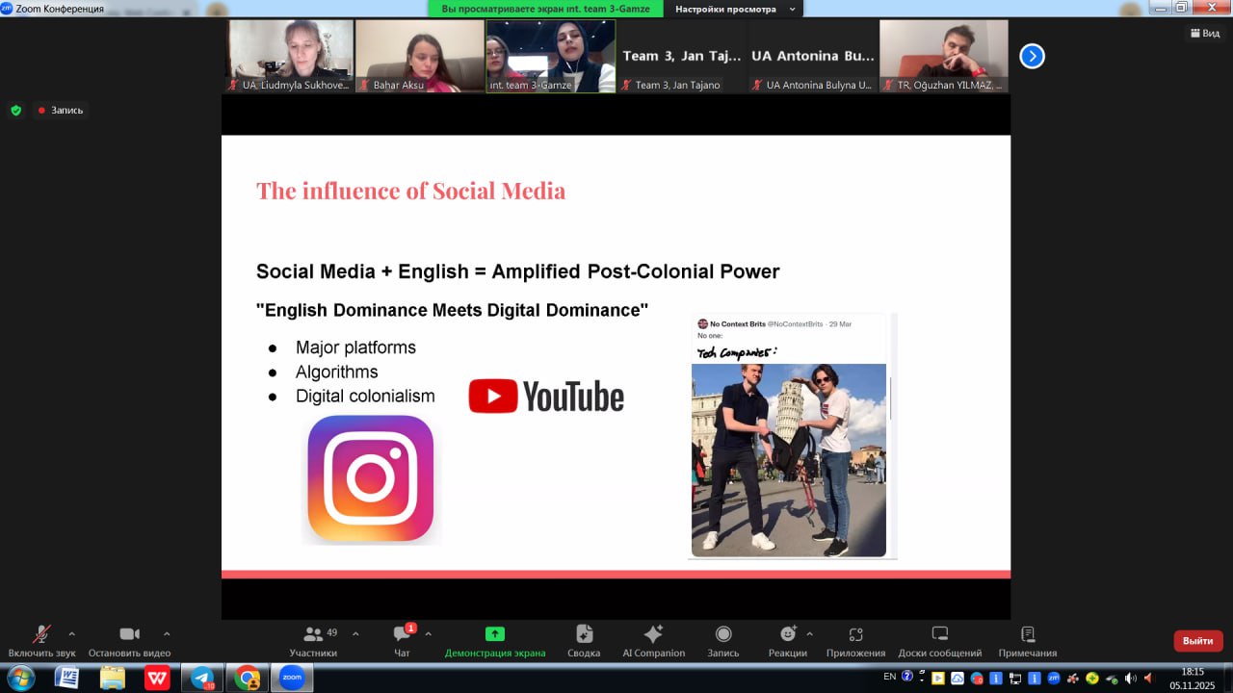Image resolution: width=1233 pixels, height=693 pixels.
Task: Open the Reactions icon
Action: (788, 634)
